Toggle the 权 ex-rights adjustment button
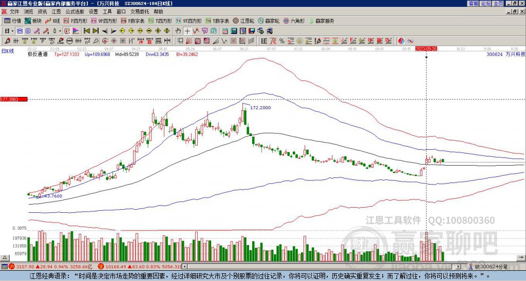 click(67, 31)
